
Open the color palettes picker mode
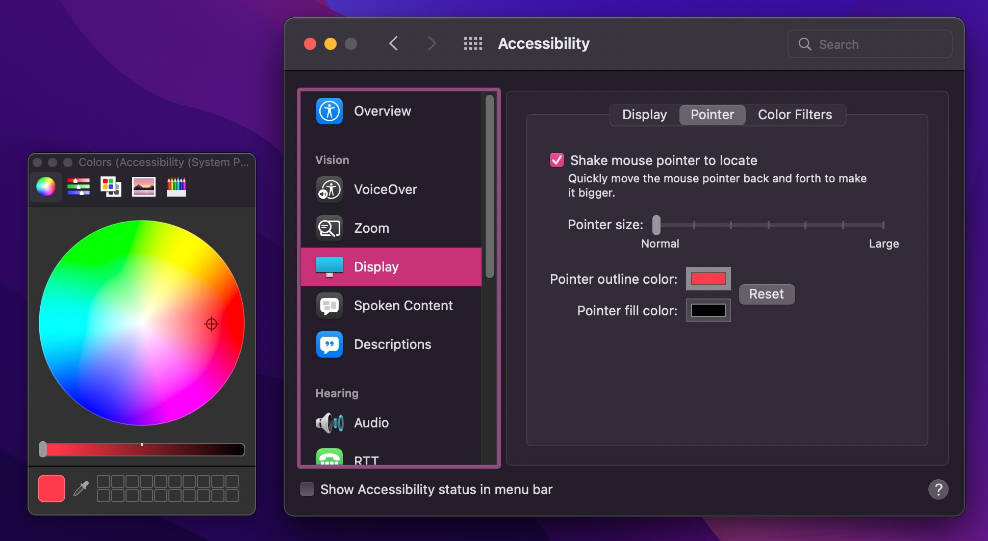111,187
